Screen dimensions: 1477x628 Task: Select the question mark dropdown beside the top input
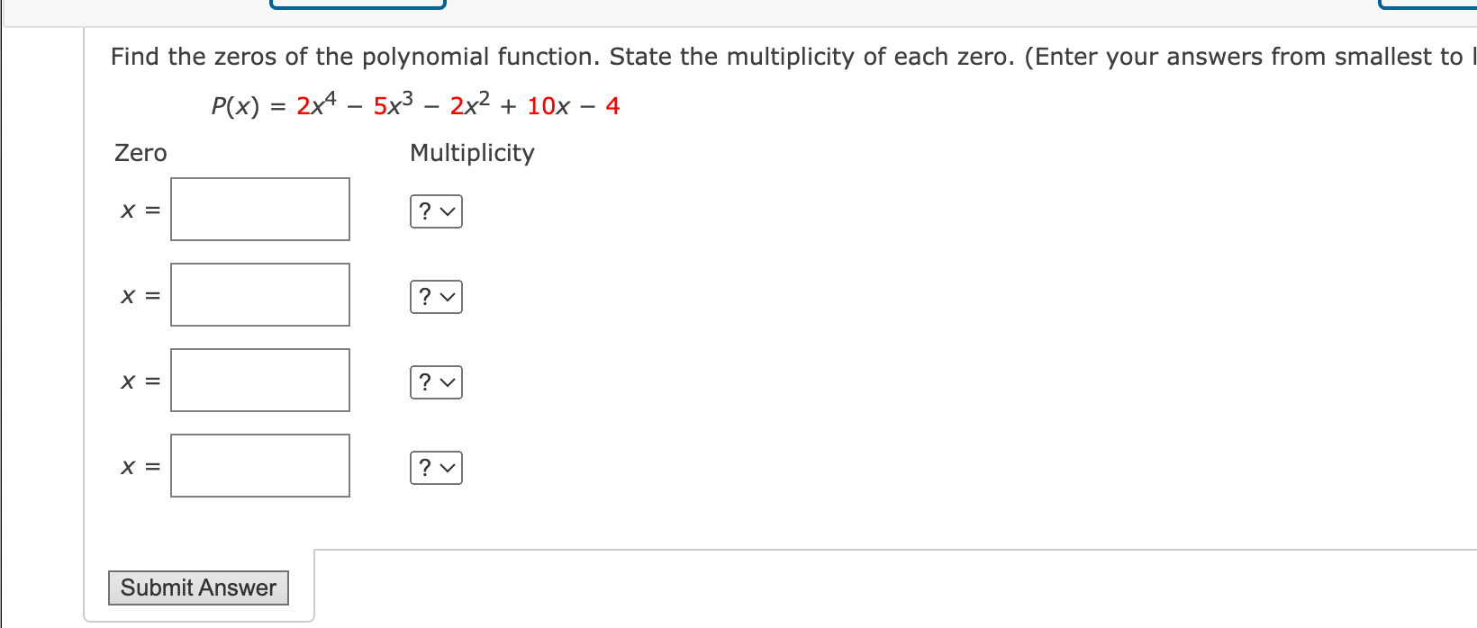436,211
